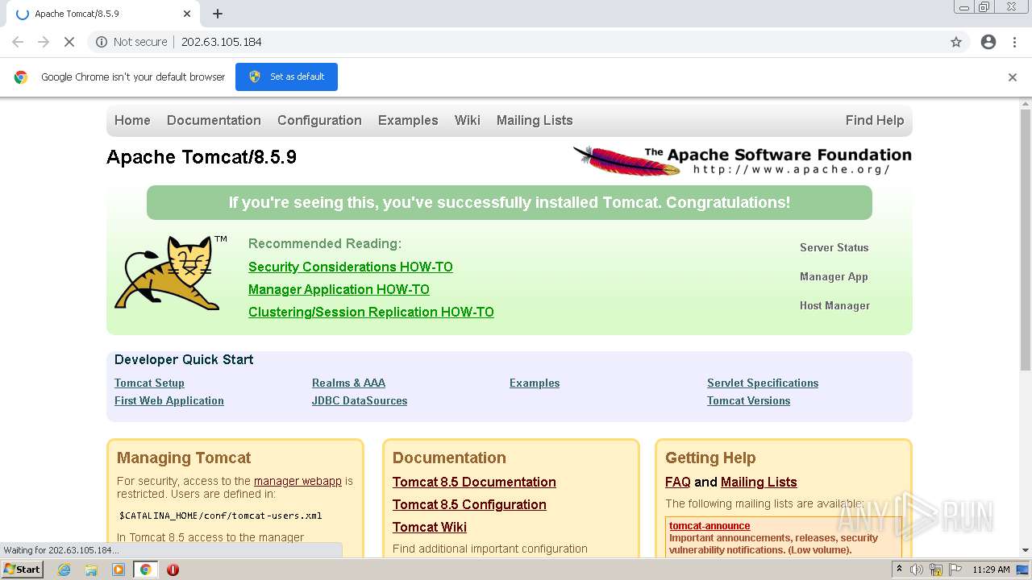This screenshot has width=1032, height=580.
Task: Open Tomcat Versions link
Action: click(x=748, y=400)
